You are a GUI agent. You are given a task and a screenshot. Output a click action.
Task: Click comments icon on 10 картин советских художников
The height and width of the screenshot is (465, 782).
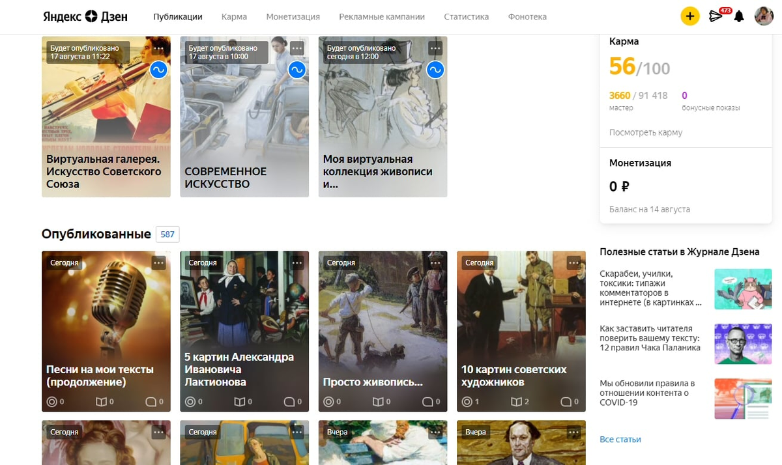[566, 402]
